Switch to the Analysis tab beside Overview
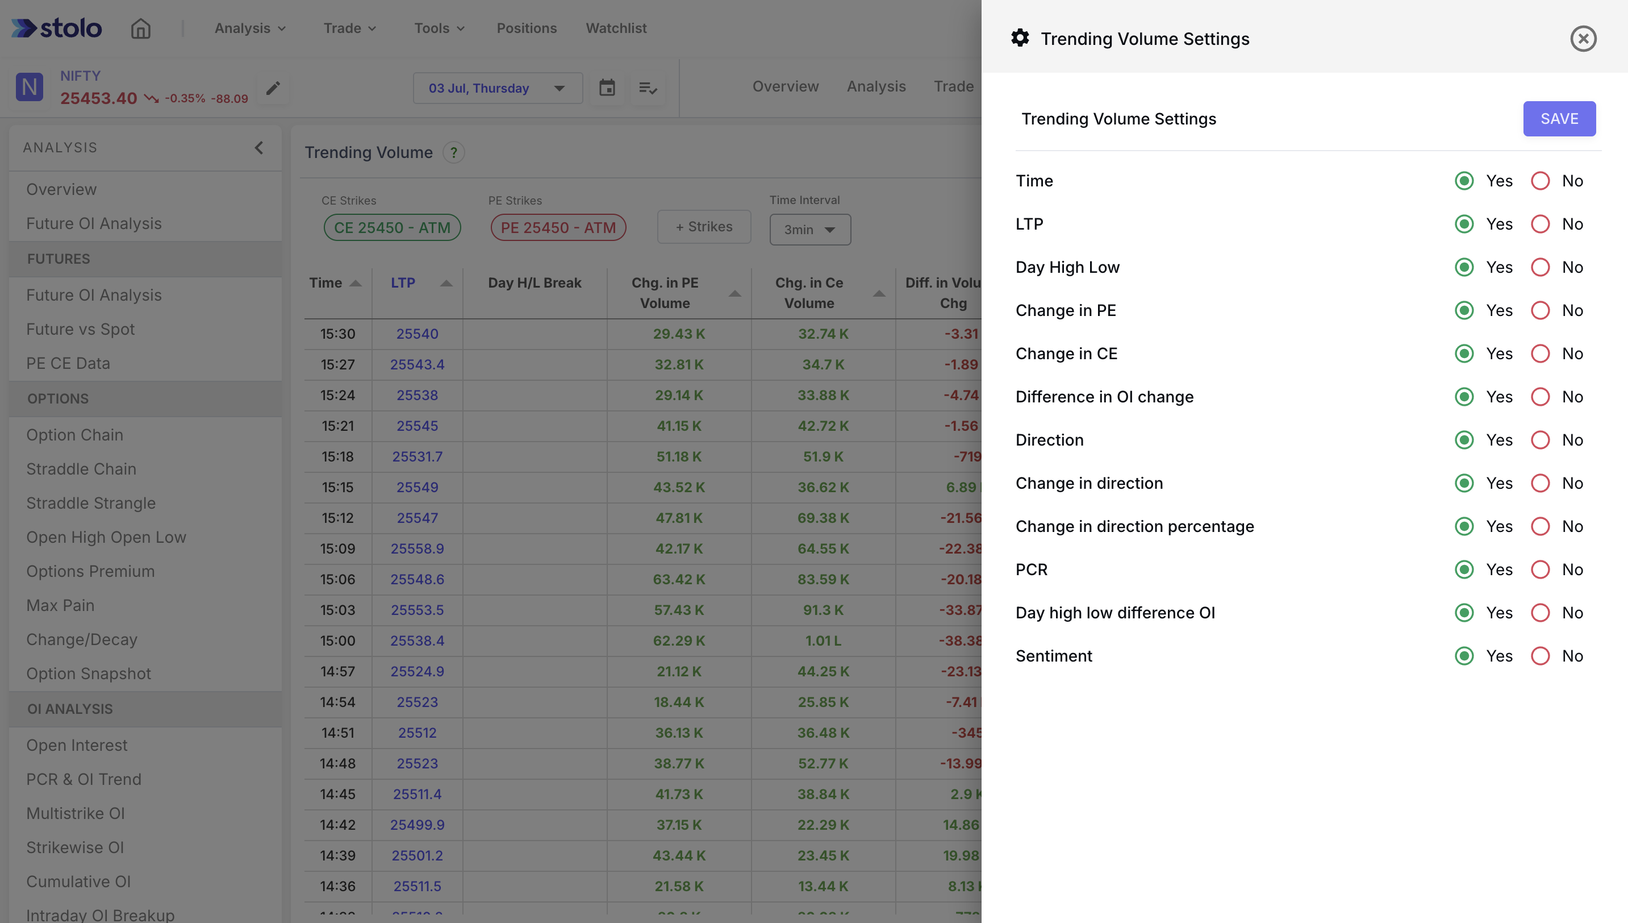 (876, 87)
